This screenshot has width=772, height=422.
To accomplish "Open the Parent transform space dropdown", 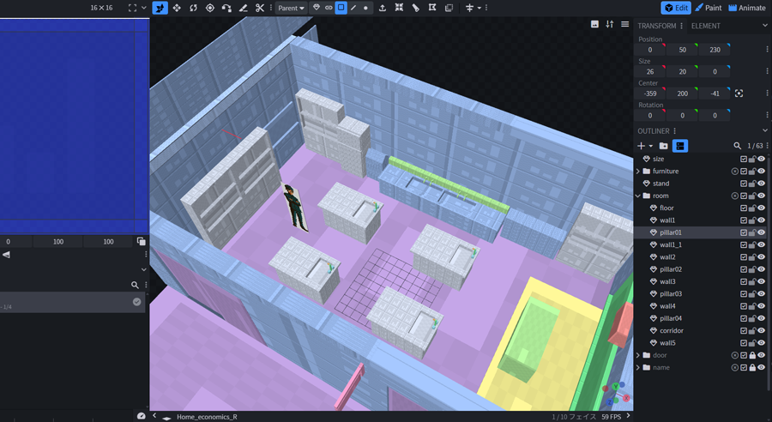I will [291, 8].
